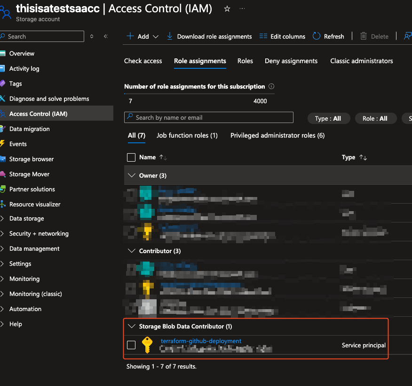The width and height of the screenshot is (412, 386).
Task: Click the Type : All filter button
Action: [x=328, y=118]
